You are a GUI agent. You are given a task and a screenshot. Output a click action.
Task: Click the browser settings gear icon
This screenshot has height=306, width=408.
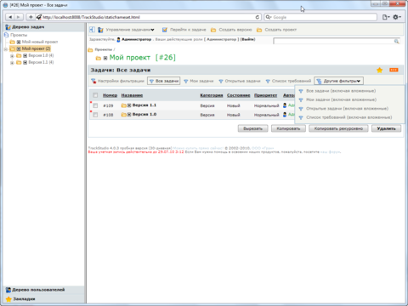pyautogui.click(x=396, y=17)
